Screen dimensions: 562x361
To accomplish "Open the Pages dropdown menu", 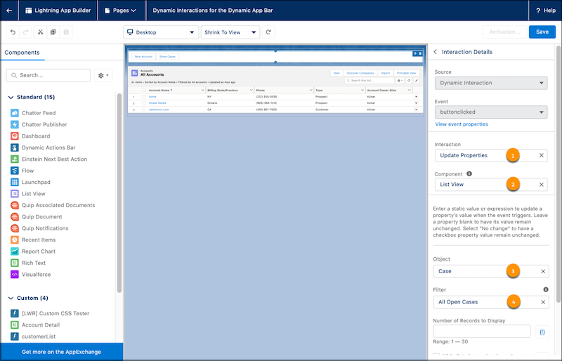I will click(x=120, y=11).
